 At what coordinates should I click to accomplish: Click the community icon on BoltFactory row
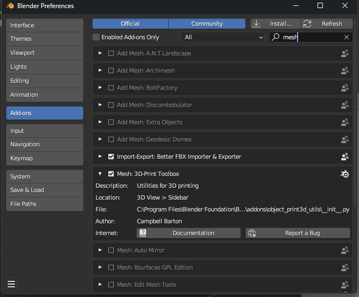coord(345,88)
